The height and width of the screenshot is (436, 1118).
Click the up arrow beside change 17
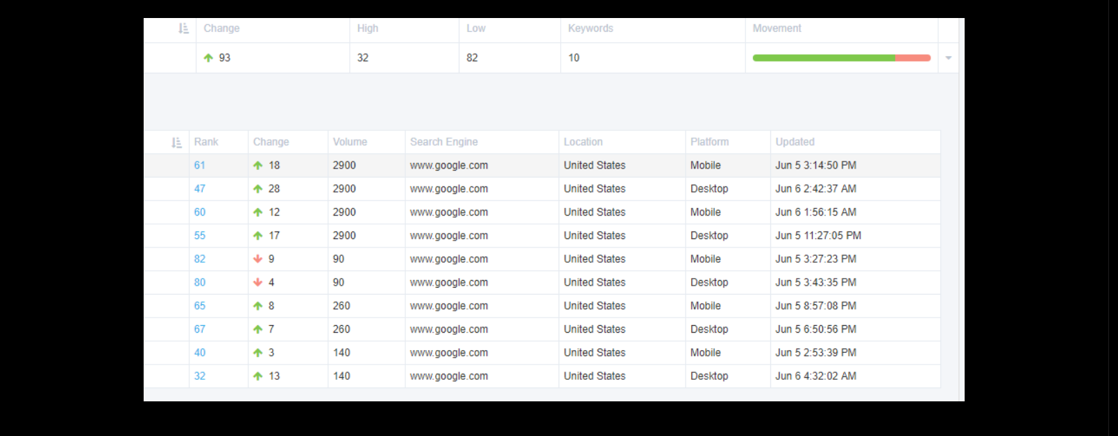coord(258,236)
